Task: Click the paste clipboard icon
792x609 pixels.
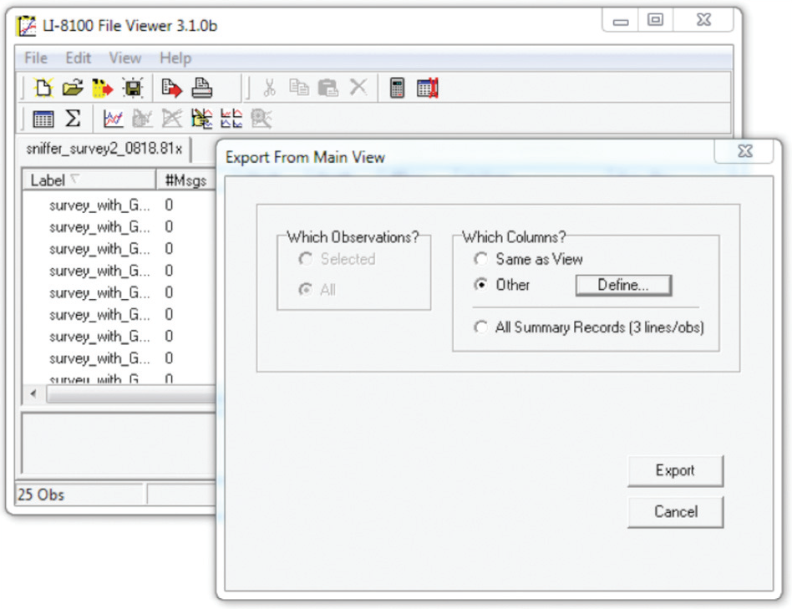Action: click(327, 88)
